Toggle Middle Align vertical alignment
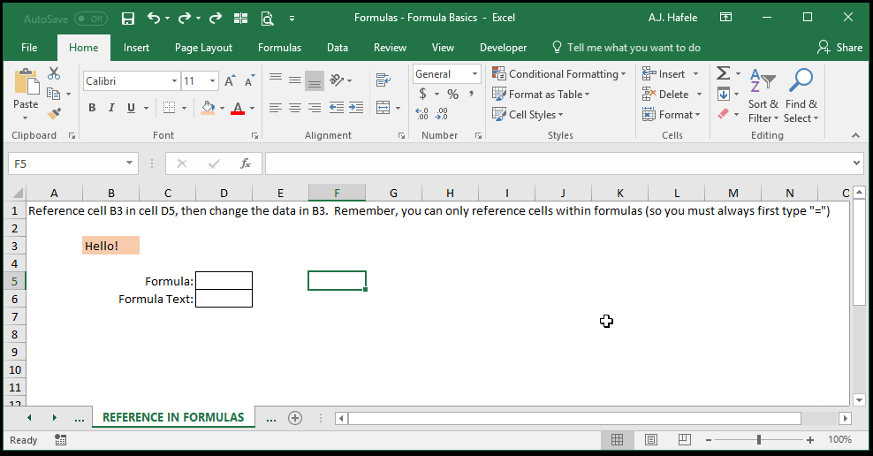 (x=295, y=80)
